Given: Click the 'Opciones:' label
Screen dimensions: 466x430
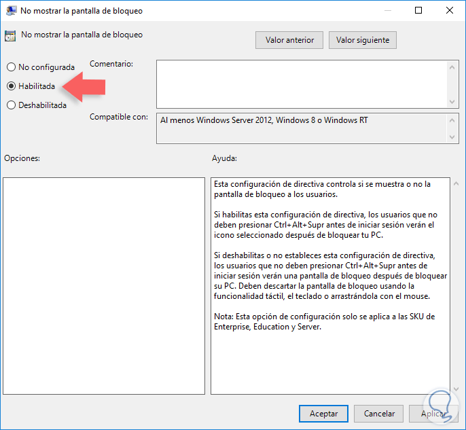Looking at the screenshot, I should pos(22,158).
